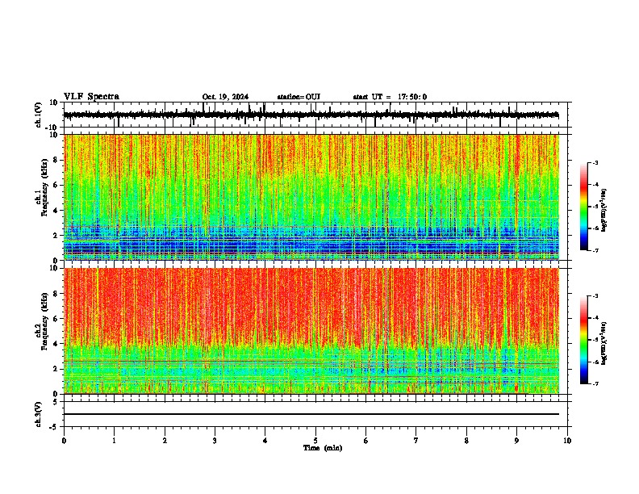
Task: Click the time axis tick label '10'
Action: tap(567, 441)
